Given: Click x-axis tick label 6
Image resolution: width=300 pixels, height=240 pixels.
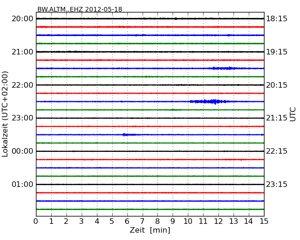Looking at the screenshot, I should (x=127, y=221).
